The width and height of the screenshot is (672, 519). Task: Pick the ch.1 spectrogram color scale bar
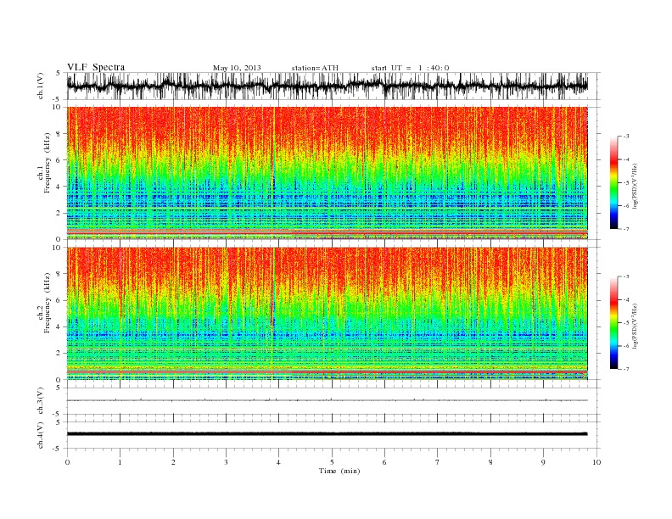point(613,183)
